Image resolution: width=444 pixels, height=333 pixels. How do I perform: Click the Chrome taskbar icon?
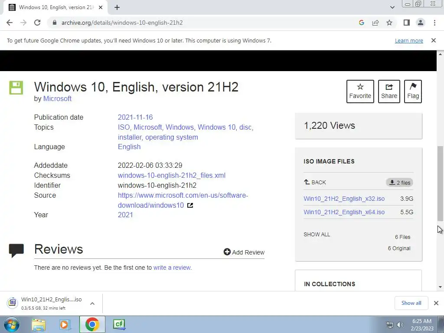pos(92,324)
